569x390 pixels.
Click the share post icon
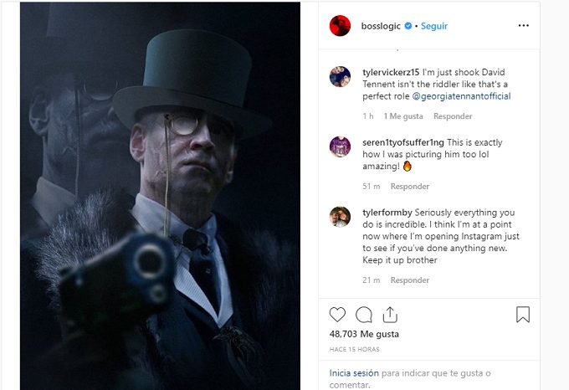[x=390, y=315]
